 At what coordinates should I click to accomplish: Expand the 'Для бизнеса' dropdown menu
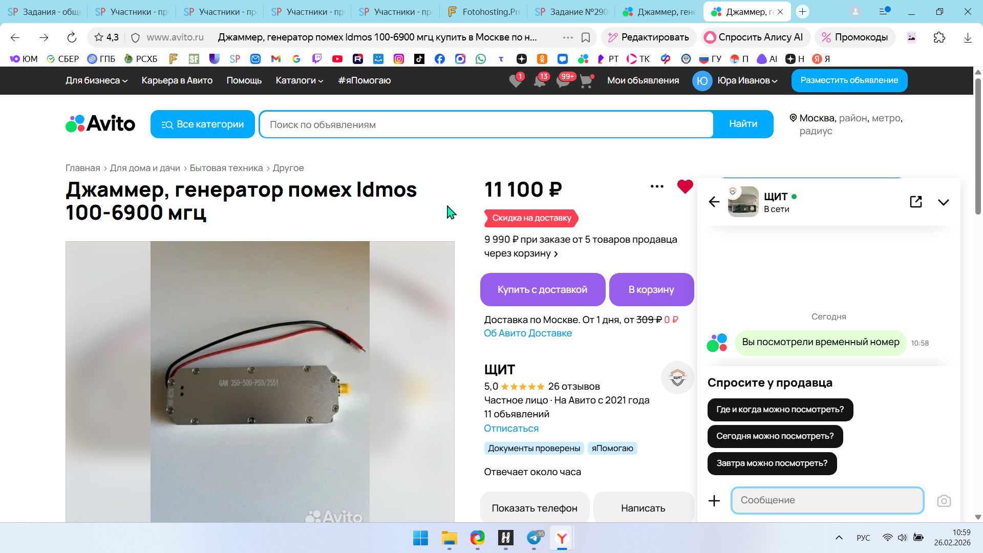[96, 80]
